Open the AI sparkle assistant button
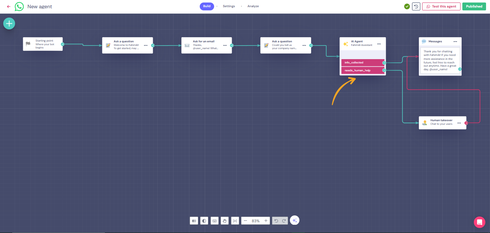The image size is (490, 233). (x=295, y=220)
